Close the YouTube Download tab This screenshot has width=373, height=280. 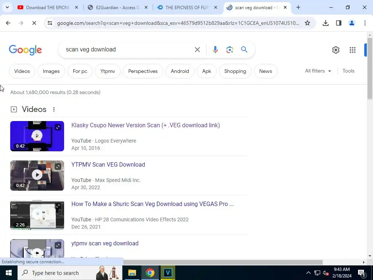coord(76,7)
